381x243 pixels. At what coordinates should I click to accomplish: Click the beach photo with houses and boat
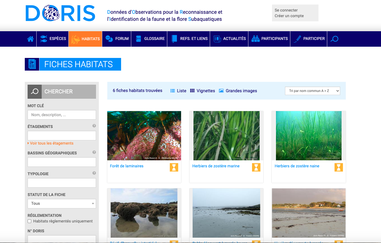(309, 213)
